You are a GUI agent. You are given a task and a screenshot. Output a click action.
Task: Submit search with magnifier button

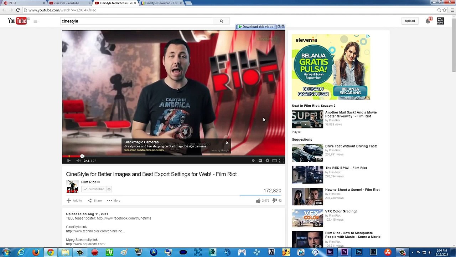[x=221, y=21]
